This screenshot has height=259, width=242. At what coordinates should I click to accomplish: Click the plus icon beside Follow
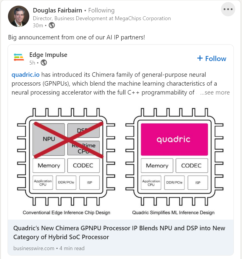[200, 58]
